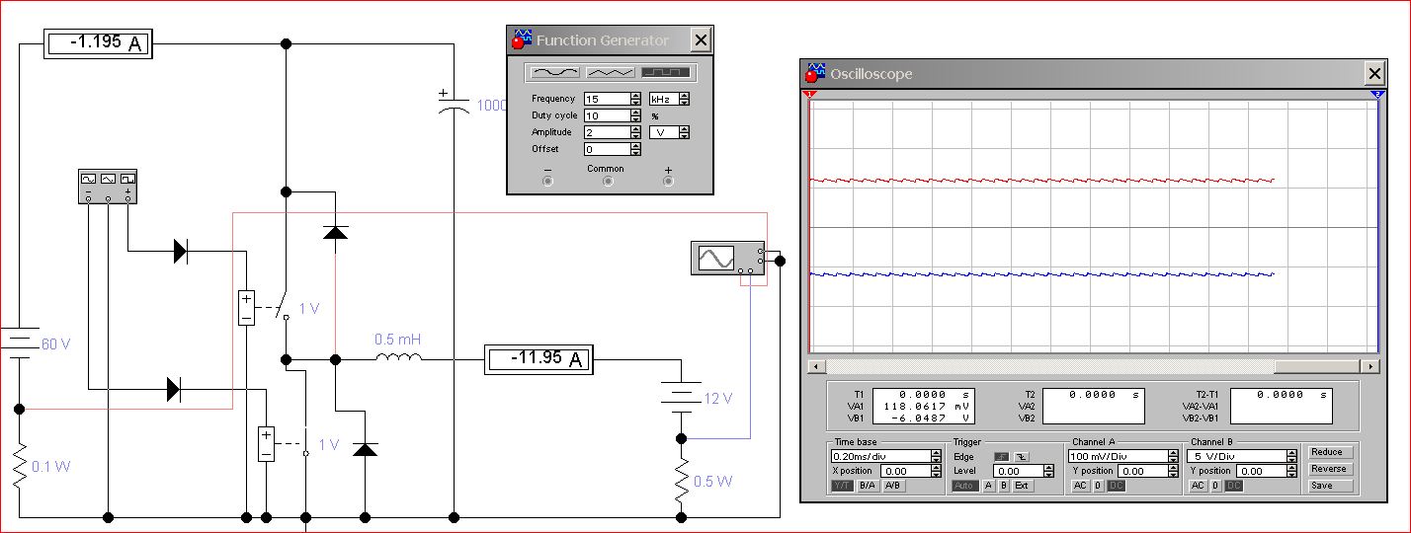Set the trigger source to Ext

(x=1021, y=486)
